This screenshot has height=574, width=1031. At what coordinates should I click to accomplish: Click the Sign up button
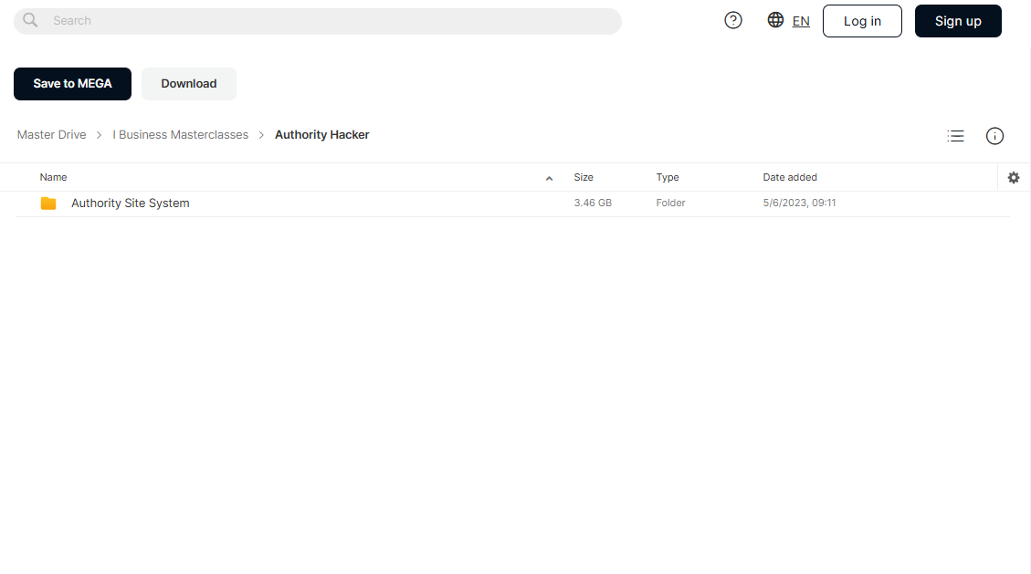click(958, 21)
